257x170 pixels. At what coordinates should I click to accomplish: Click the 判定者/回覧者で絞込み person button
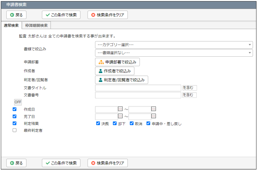click(122, 80)
